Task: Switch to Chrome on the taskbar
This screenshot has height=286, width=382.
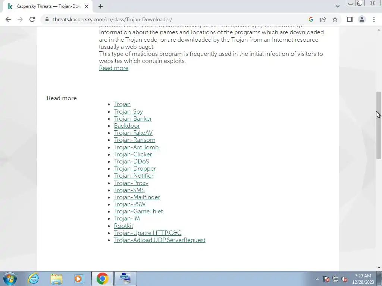Action: [103, 279]
